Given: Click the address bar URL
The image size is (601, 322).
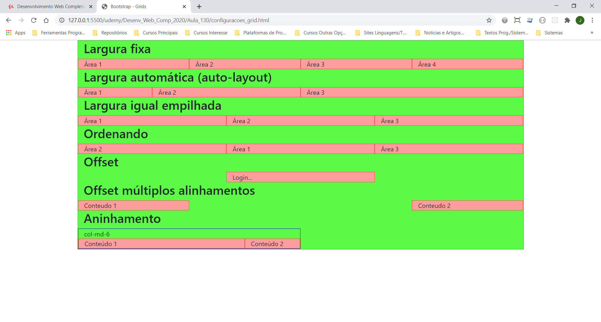Looking at the screenshot, I should [x=169, y=20].
